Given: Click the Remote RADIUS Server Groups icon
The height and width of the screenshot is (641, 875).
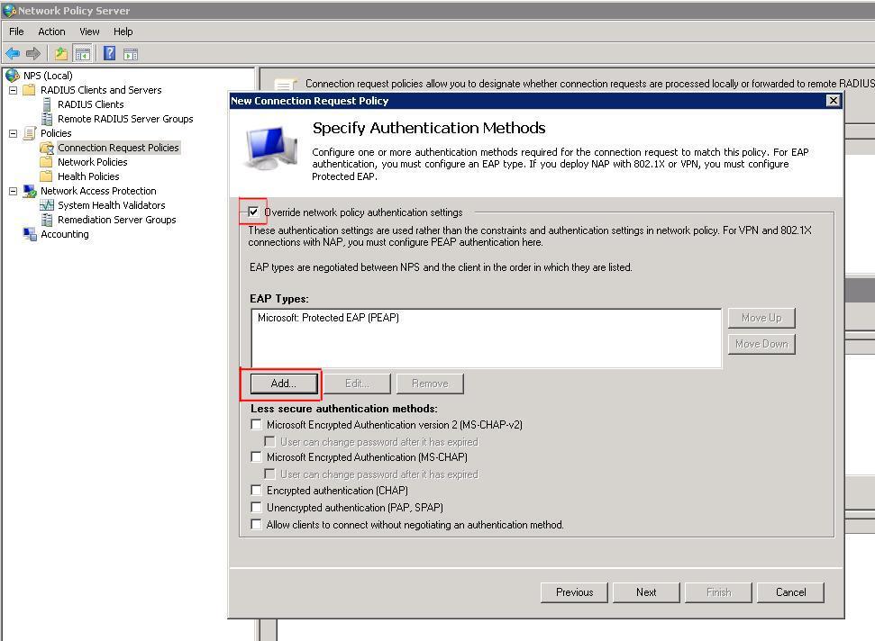Looking at the screenshot, I should pyautogui.click(x=47, y=119).
